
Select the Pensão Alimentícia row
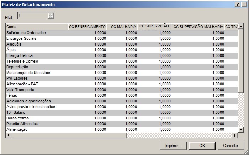point(37,124)
